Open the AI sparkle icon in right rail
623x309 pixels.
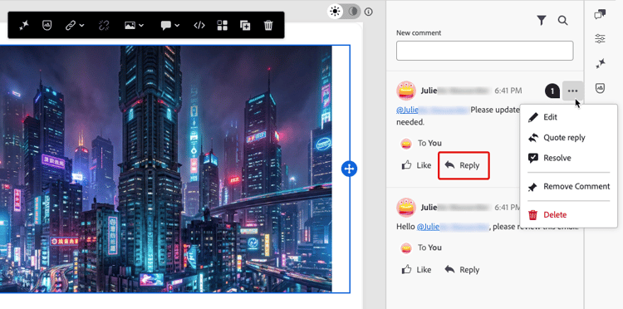pos(601,64)
